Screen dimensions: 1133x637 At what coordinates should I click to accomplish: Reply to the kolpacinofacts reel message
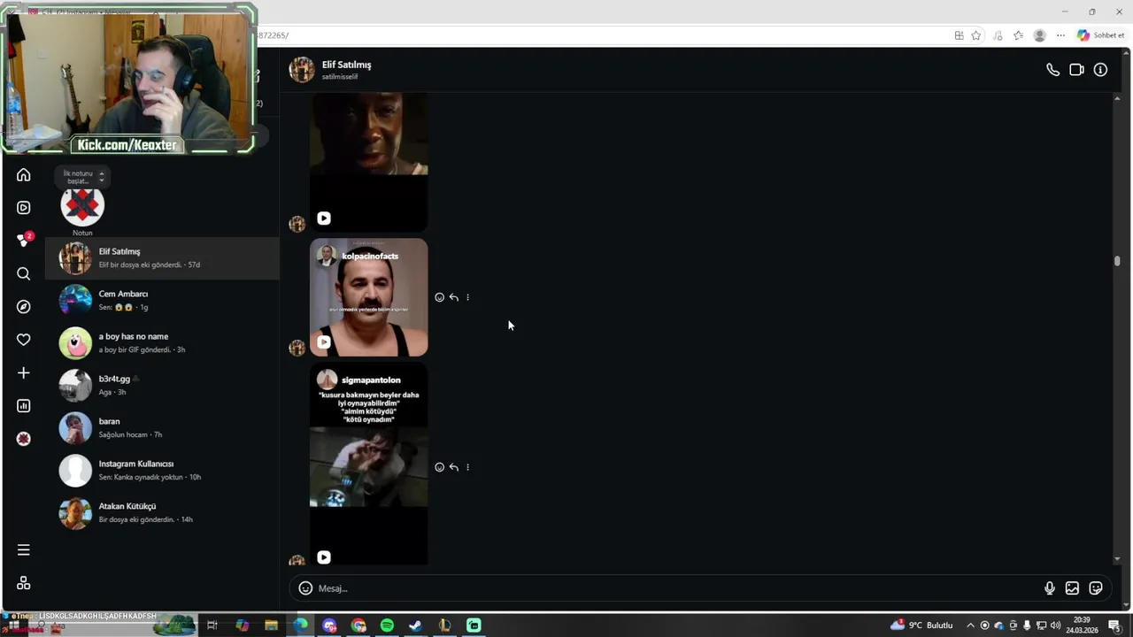pyautogui.click(x=453, y=297)
